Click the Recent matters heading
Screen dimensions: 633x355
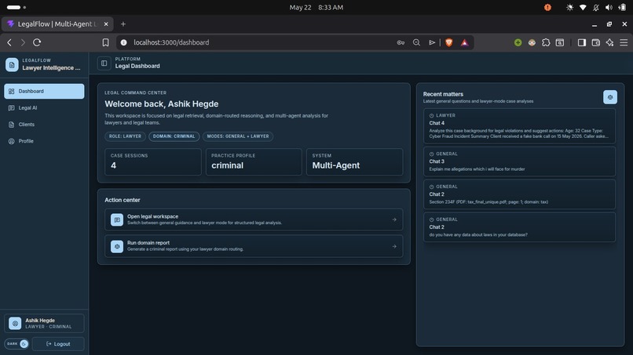click(443, 94)
